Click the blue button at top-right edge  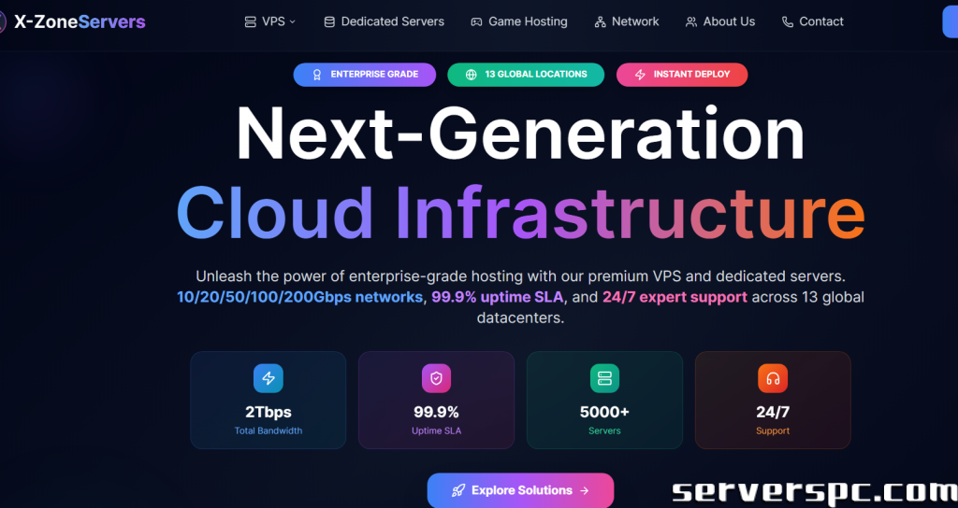coord(950,21)
